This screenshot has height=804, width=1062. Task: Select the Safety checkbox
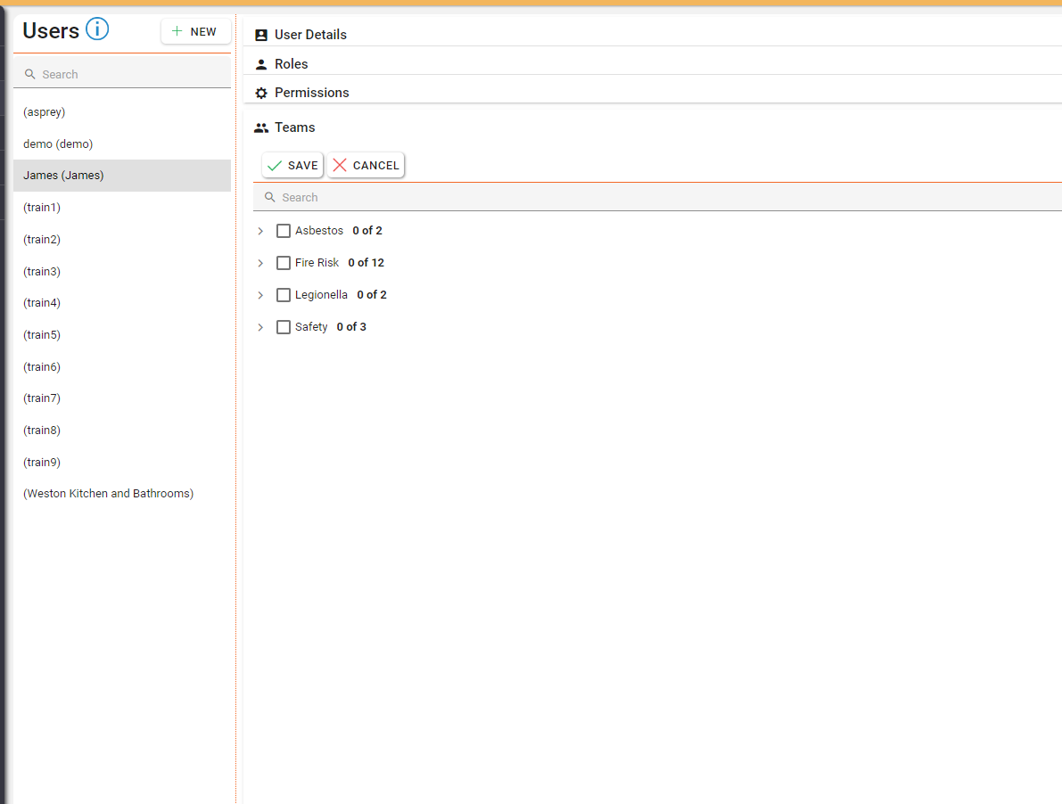(284, 327)
